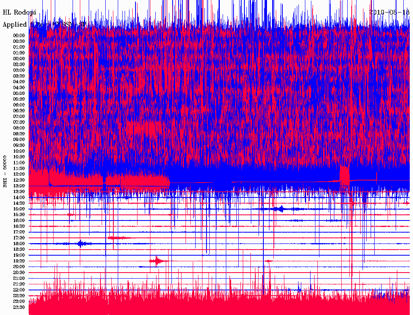This screenshot has height=315, width=413.
Task: Select the 20:30 time label
Action: point(19,273)
